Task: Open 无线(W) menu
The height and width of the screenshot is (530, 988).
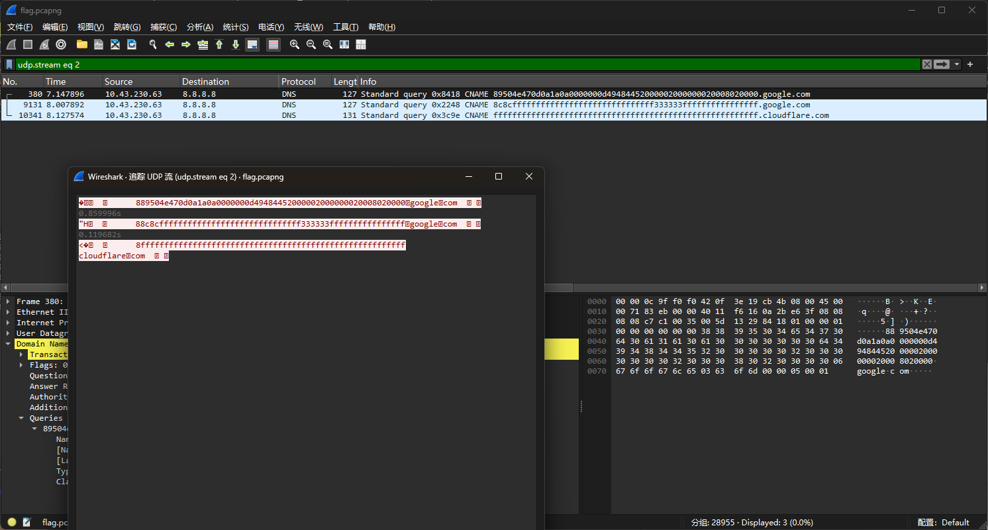Action: (x=309, y=27)
